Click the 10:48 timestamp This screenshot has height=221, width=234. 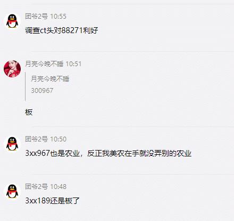click(58, 186)
